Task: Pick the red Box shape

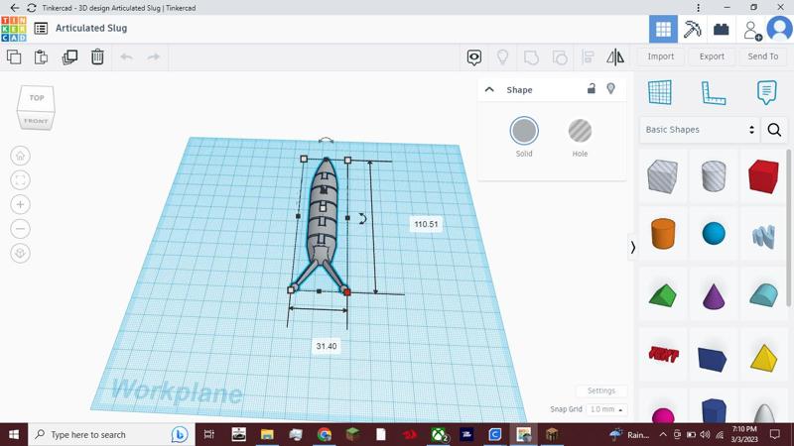Action: coord(763,176)
